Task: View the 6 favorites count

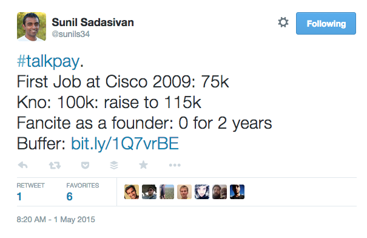Action: point(69,197)
